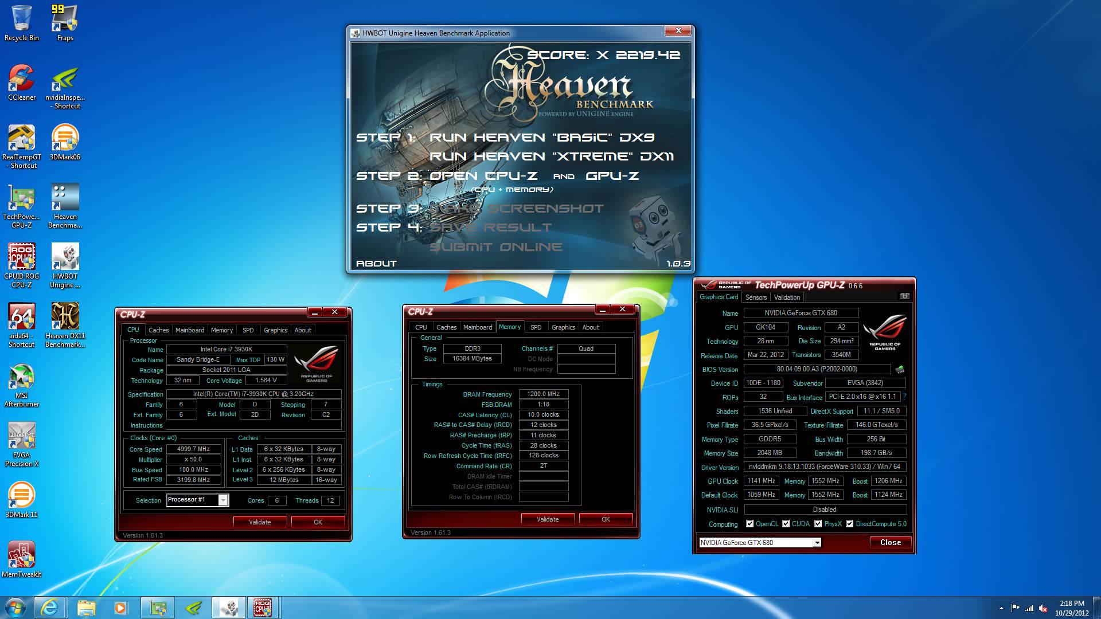Click the Core Speed value 4999.7 MHz
The width and height of the screenshot is (1101, 619).
coord(194,449)
